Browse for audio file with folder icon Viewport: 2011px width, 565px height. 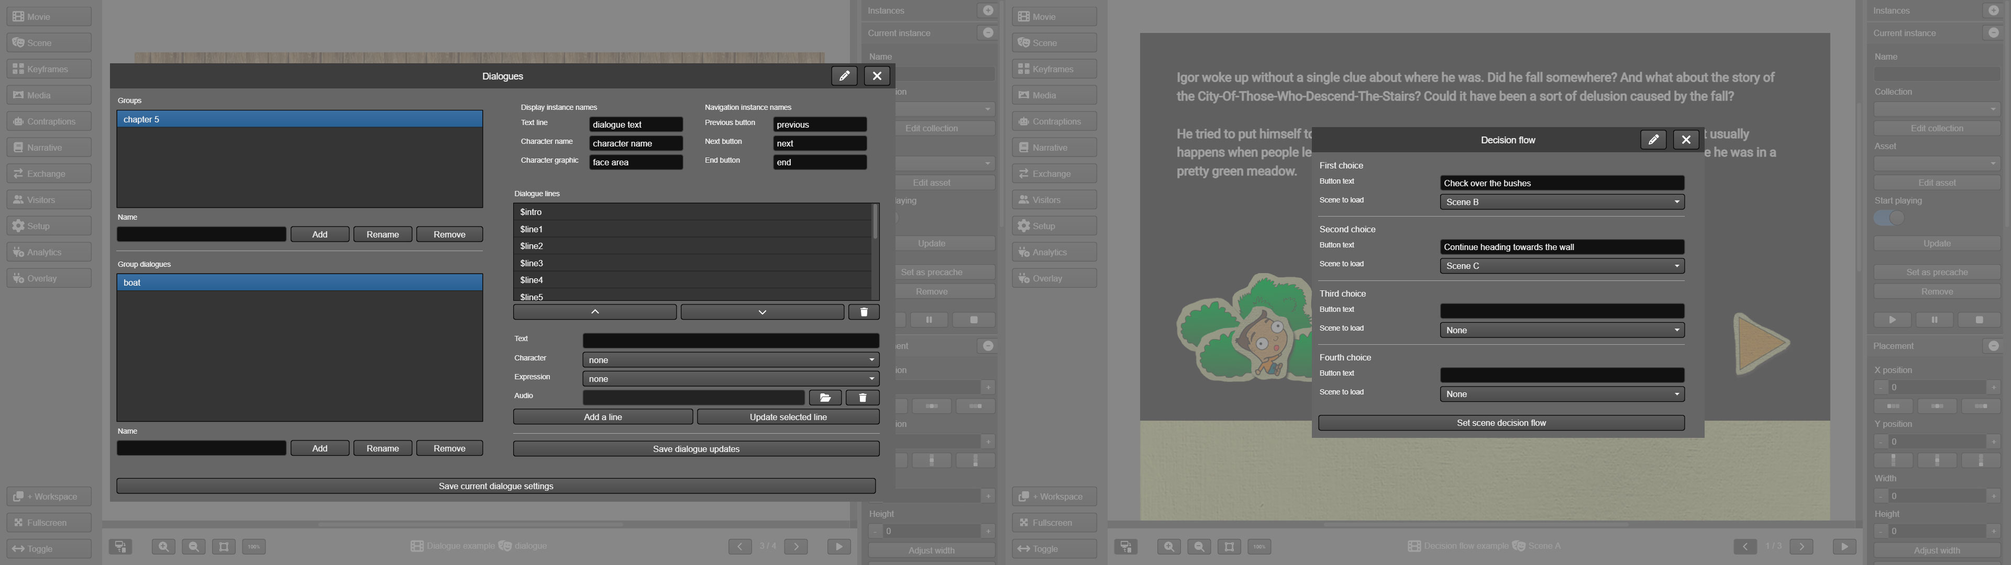click(x=824, y=398)
